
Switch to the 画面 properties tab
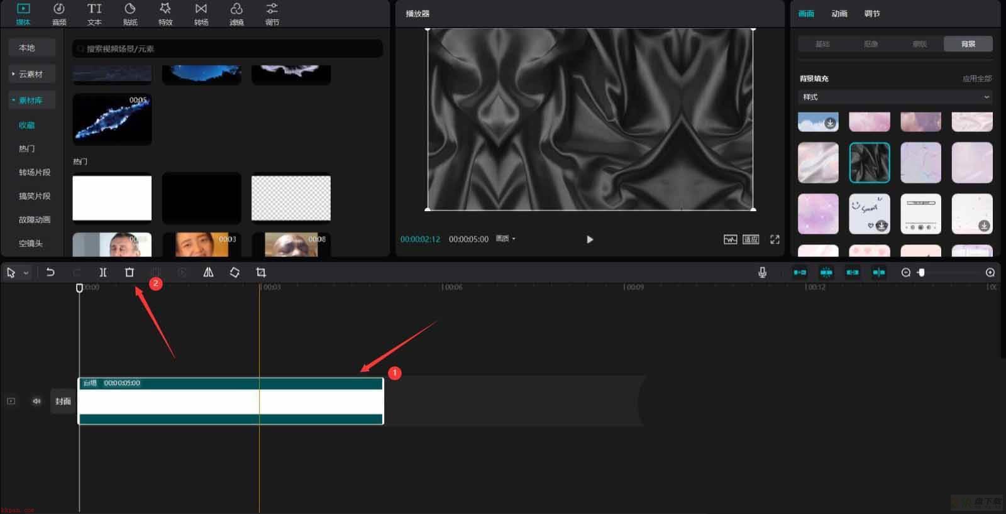[x=806, y=14]
